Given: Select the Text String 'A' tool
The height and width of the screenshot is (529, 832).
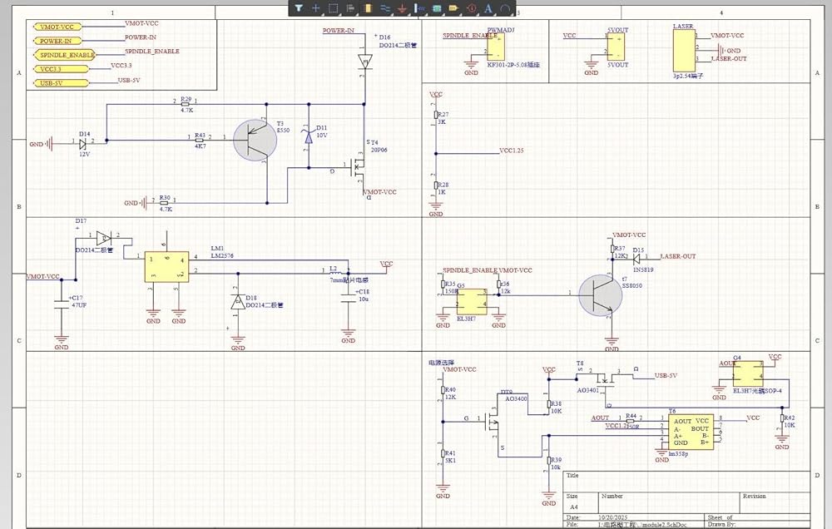Looking at the screenshot, I should pyautogui.click(x=488, y=8).
